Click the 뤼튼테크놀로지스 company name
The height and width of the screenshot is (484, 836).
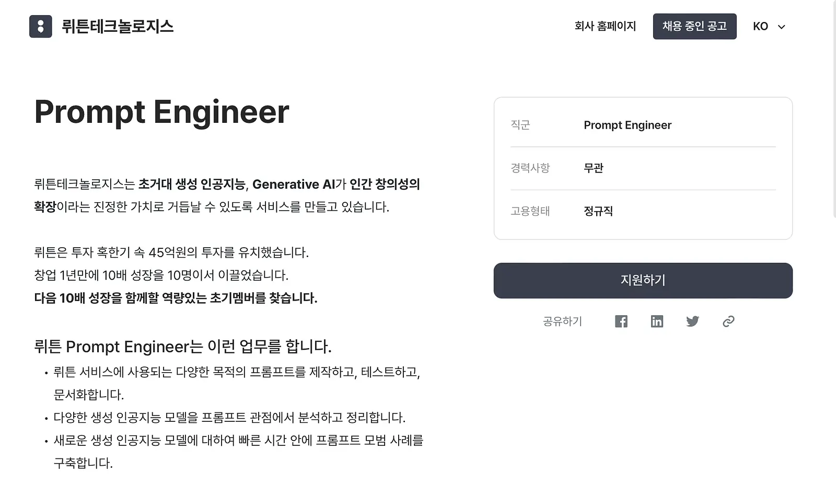(x=118, y=26)
